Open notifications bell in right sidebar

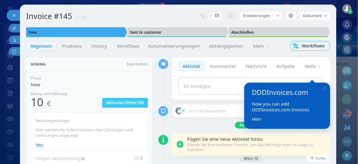(347, 24)
